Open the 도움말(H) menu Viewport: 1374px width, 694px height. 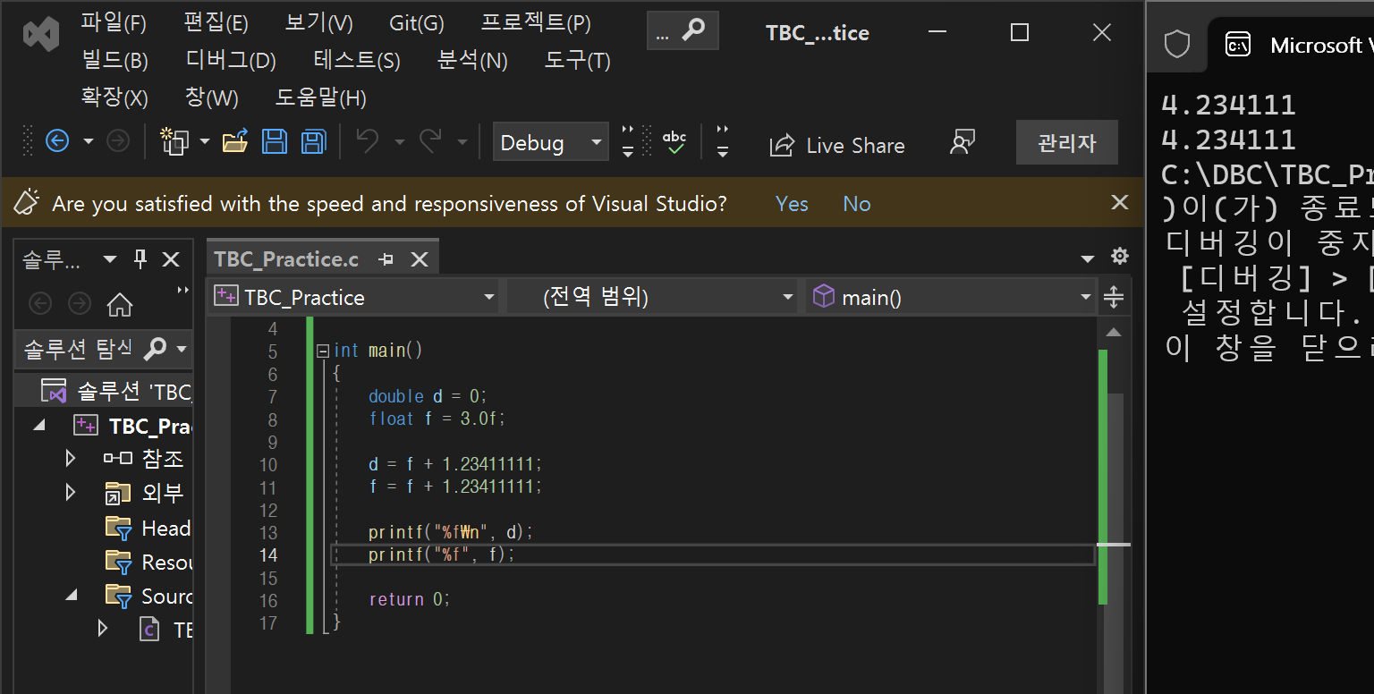coord(320,97)
